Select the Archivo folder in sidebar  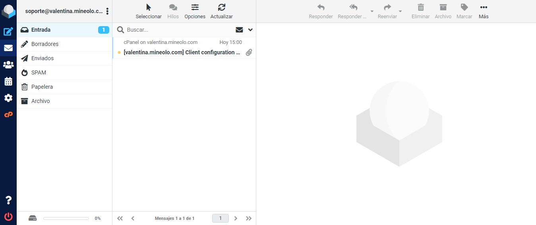64,101
